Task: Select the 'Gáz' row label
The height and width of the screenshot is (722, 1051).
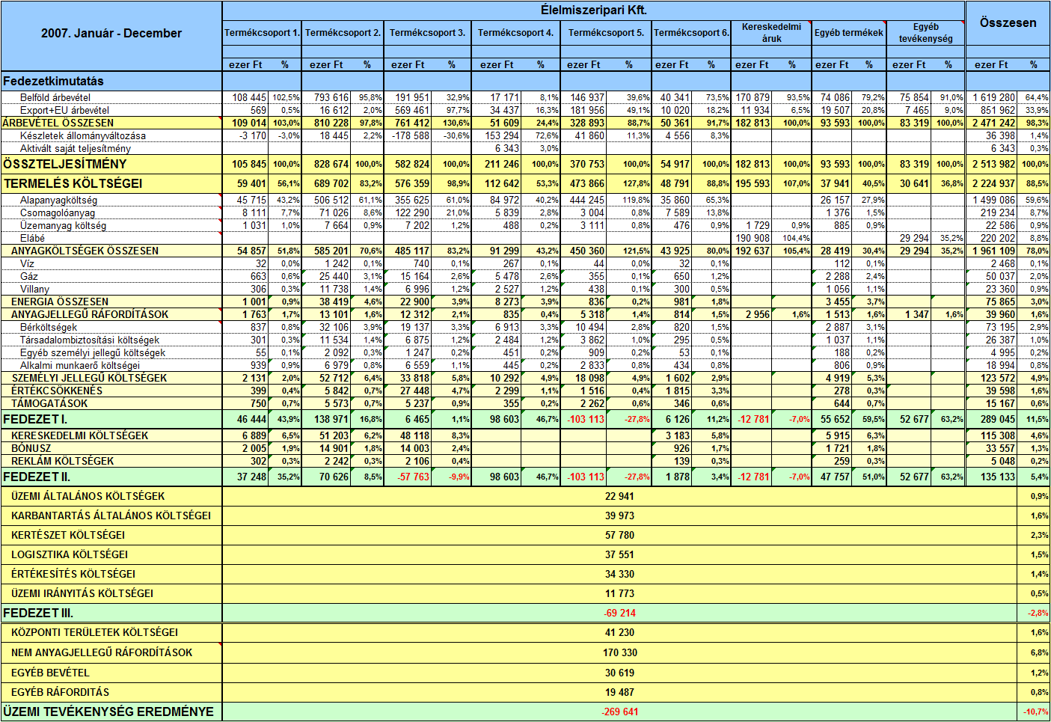Action: coord(29,277)
